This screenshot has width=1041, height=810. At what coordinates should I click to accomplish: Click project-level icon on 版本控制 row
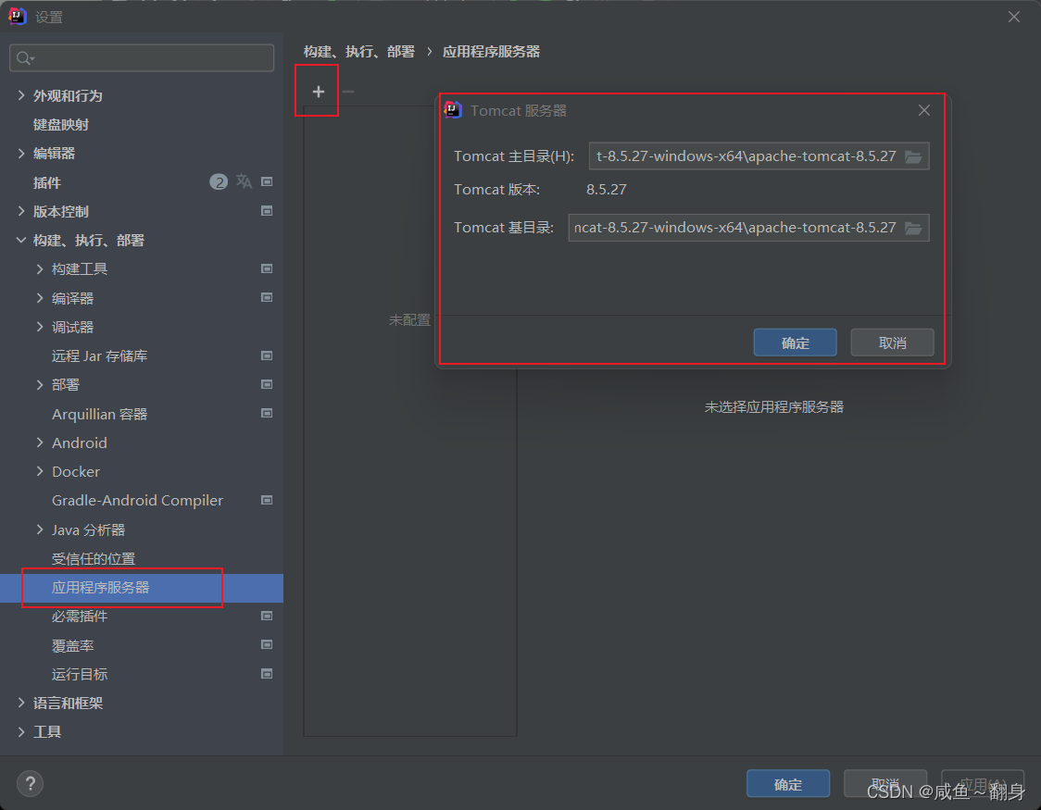(x=267, y=211)
